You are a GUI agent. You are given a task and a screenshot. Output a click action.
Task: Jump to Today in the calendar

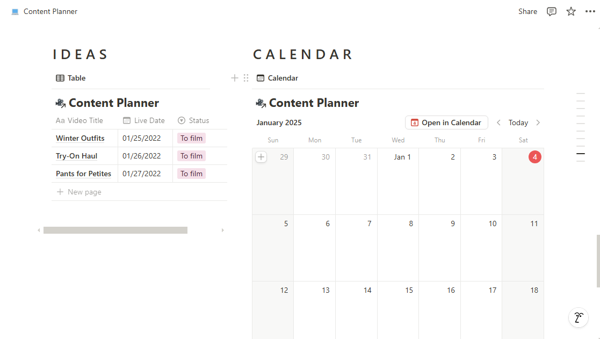pos(518,123)
